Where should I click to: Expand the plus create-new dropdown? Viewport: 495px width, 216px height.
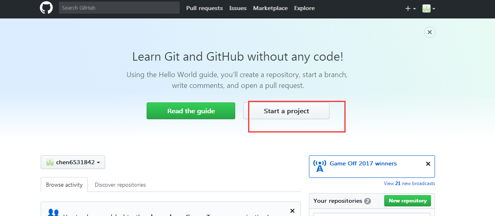tap(410, 8)
